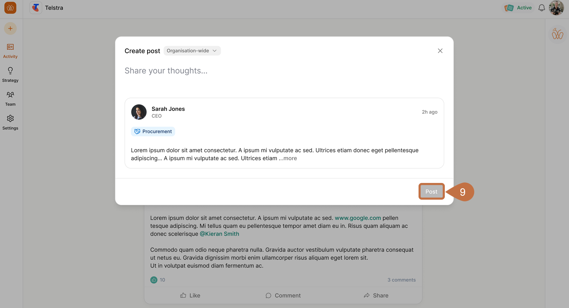Screen dimensions: 569x308
Task: Close the Create post dialog
Action: (440, 51)
